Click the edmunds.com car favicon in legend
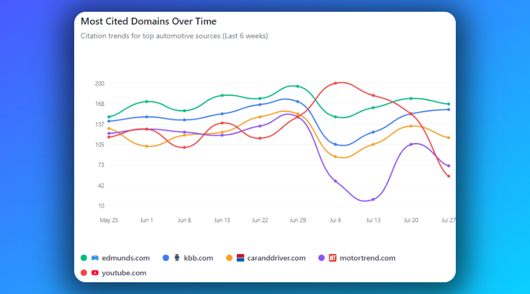530x294 pixels. coord(95,258)
